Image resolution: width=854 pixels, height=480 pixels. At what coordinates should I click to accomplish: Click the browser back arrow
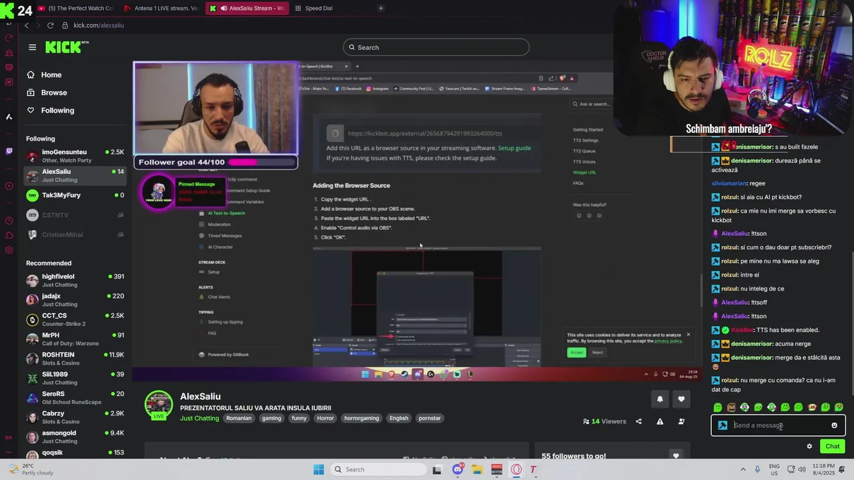point(27,25)
